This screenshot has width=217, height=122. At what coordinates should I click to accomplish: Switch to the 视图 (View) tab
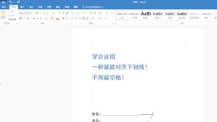point(76,7)
